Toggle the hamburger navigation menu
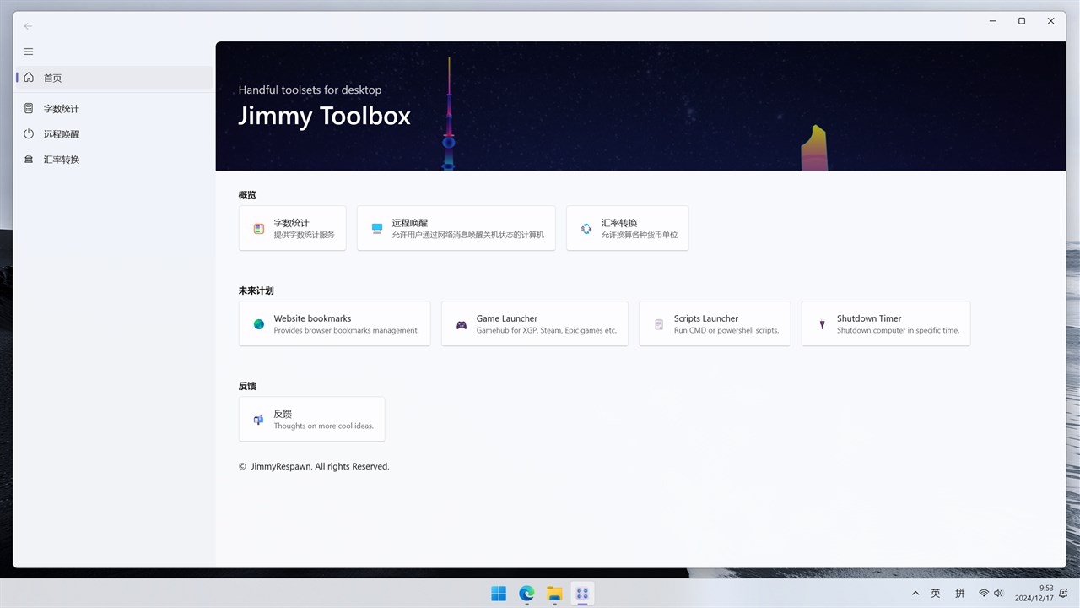 (28, 52)
